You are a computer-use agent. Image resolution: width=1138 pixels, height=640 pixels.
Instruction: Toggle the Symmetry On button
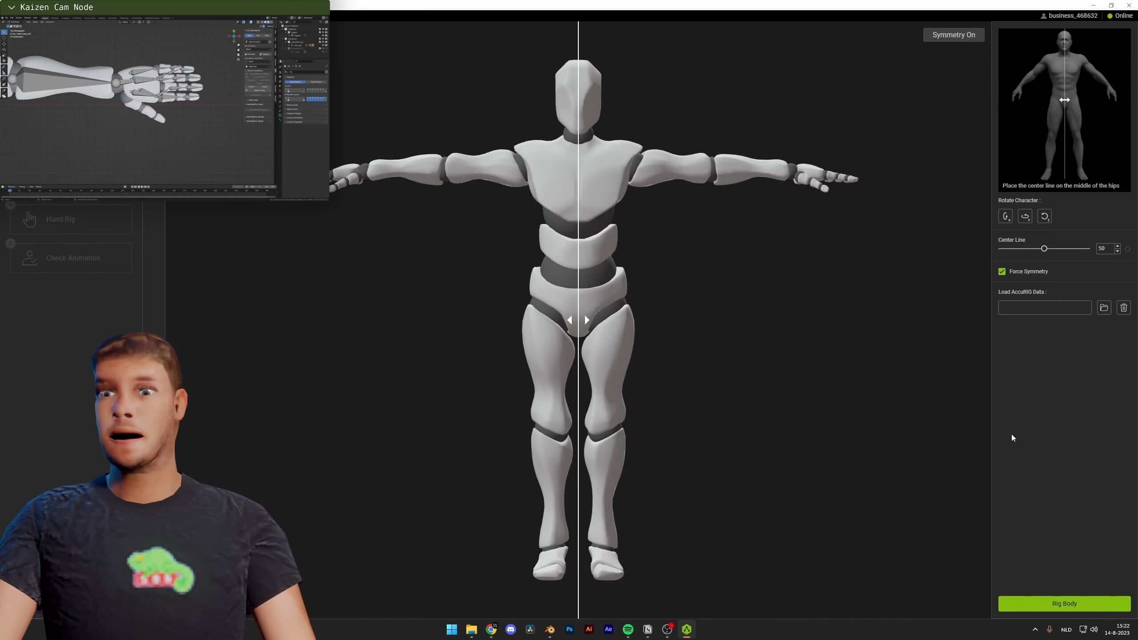click(954, 35)
